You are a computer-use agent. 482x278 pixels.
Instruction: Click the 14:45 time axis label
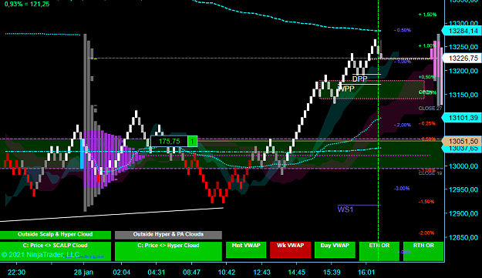pos(297,273)
